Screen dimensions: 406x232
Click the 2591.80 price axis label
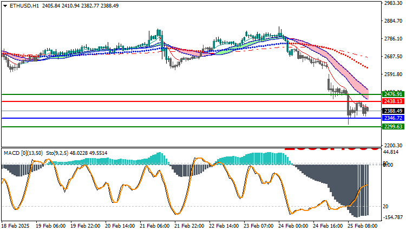[391, 74]
